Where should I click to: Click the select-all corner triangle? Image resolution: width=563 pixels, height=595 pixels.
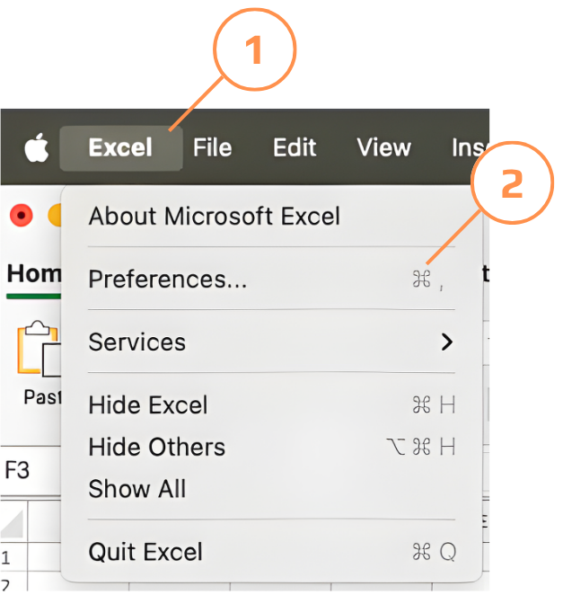point(13,523)
